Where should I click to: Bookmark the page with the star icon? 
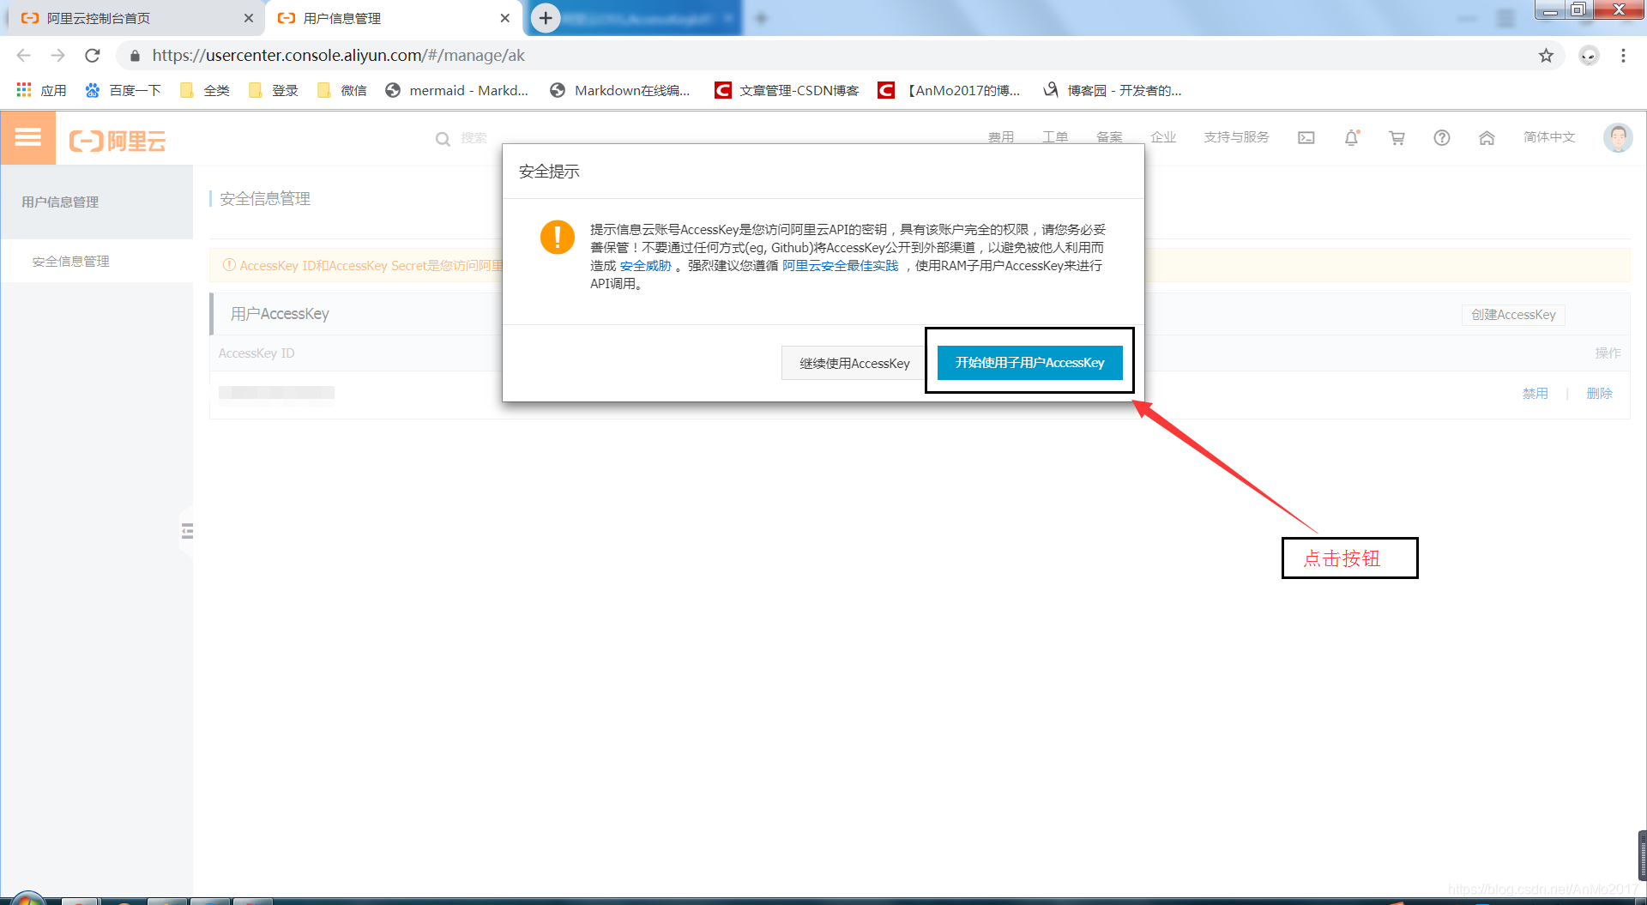pos(1547,56)
